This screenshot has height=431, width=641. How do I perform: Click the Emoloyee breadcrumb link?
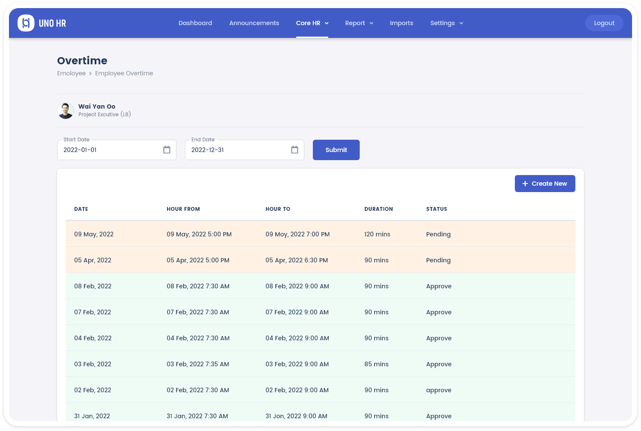pos(71,73)
